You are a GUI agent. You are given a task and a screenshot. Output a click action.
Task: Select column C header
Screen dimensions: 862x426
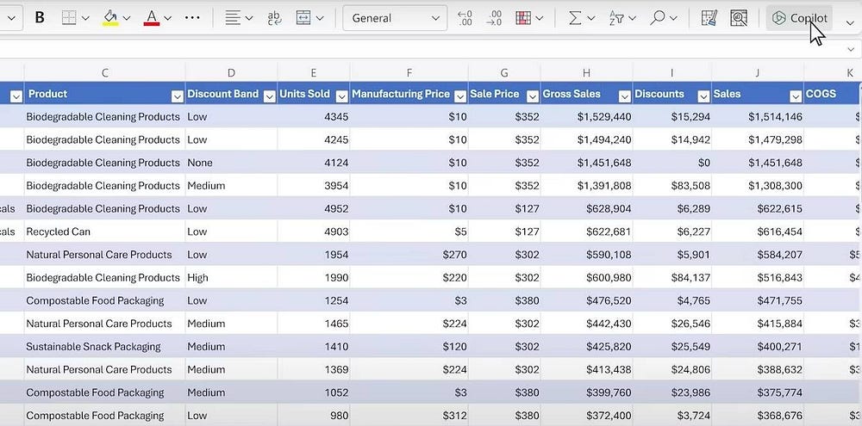pyautogui.click(x=105, y=72)
